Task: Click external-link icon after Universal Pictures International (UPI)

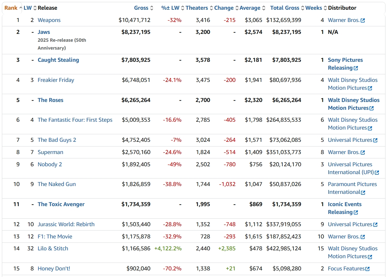Action: [377, 173]
